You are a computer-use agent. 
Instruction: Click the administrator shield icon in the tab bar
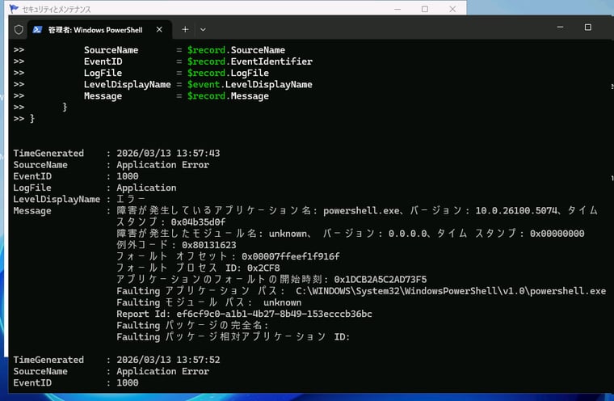19,30
